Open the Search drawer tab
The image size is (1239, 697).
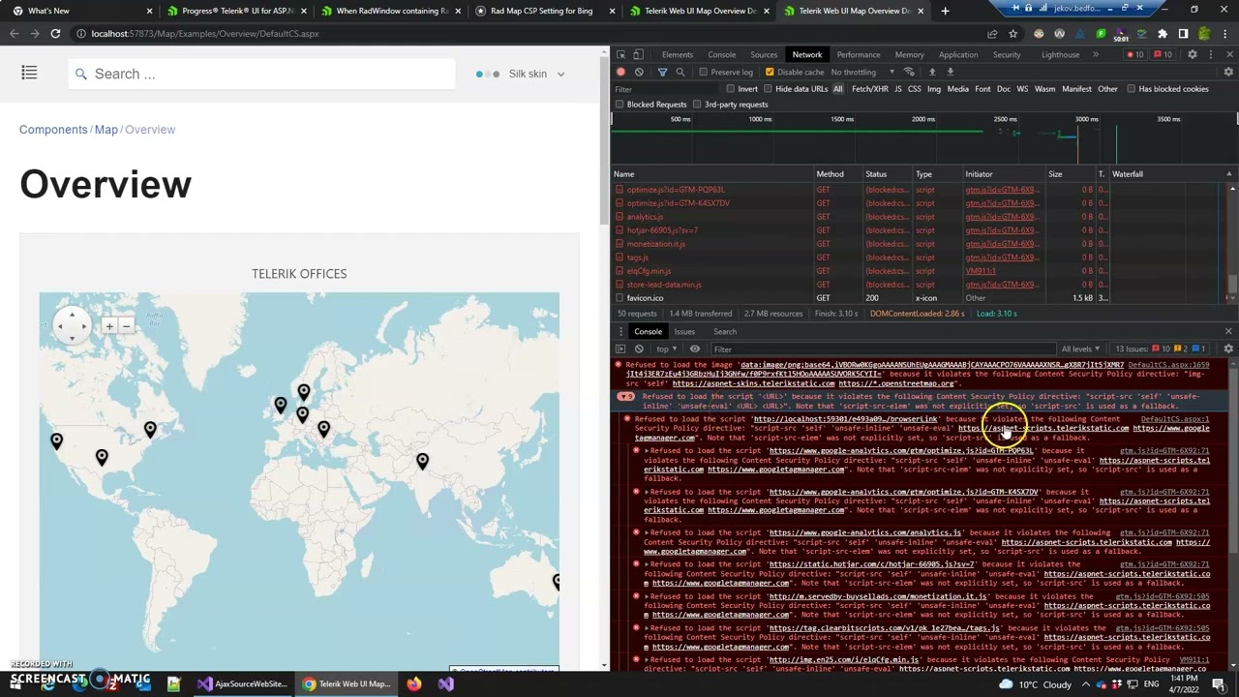(725, 332)
